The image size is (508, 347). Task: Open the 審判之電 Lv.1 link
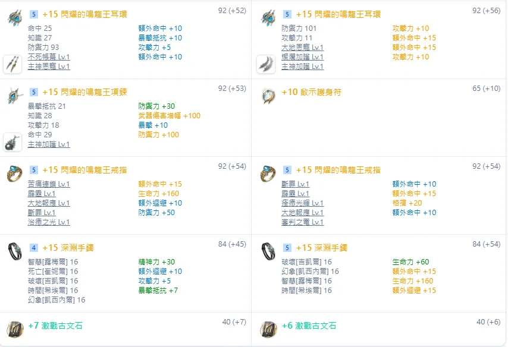(302, 222)
